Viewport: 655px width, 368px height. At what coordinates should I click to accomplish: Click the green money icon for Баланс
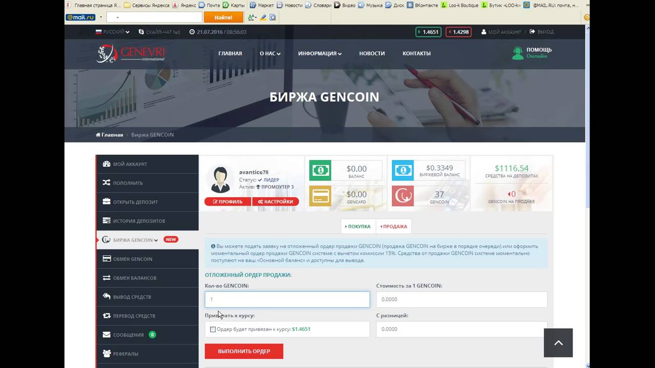(x=320, y=170)
